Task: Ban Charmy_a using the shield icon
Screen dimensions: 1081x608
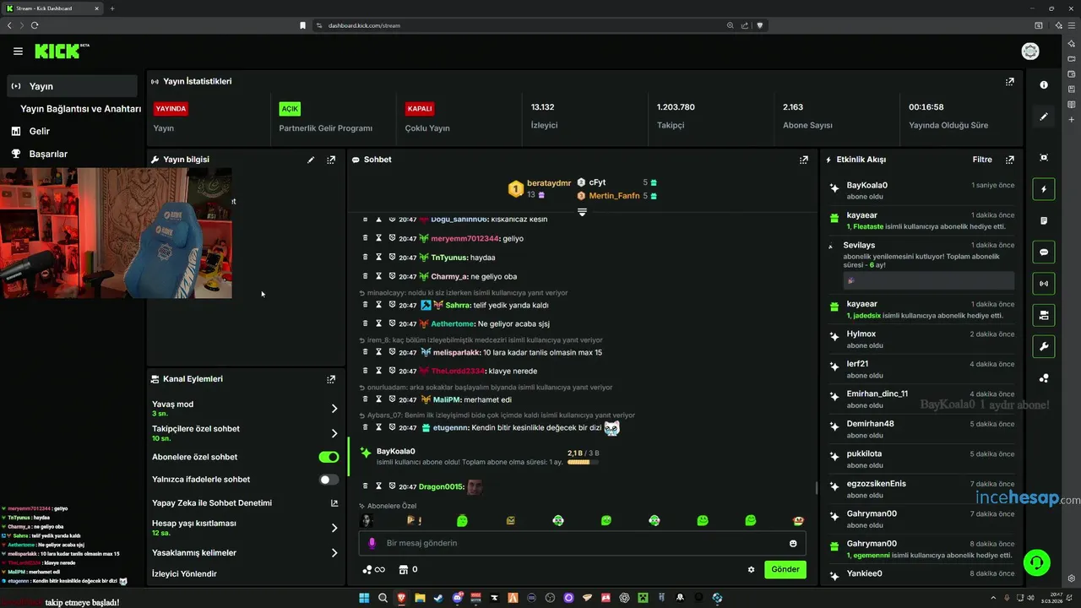Action: pyautogui.click(x=393, y=276)
